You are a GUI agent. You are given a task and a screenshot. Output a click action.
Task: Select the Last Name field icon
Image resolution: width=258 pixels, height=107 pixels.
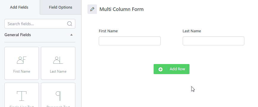[x=58, y=60]
